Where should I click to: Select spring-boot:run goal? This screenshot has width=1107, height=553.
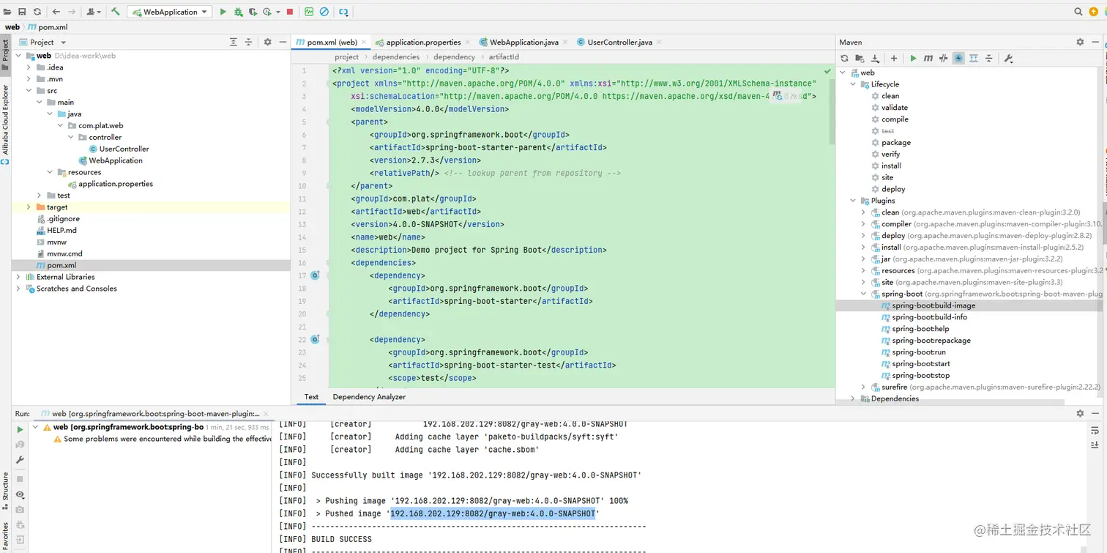pos(919,352)
